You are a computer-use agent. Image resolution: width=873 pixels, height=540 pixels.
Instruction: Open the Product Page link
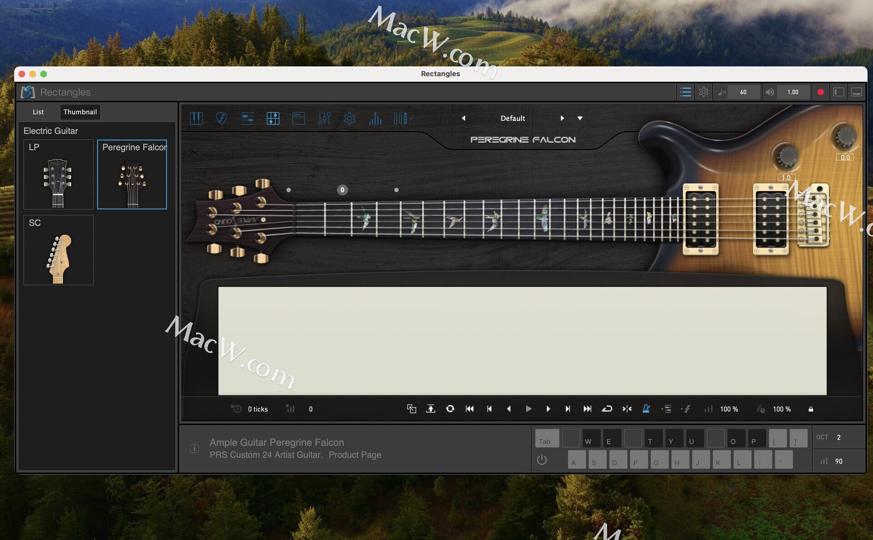(355, 455)
